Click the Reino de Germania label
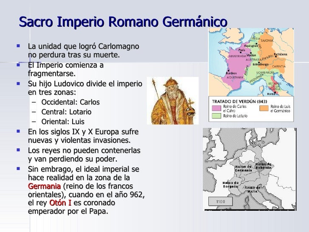The width and height of the screenshot is (309, 232). pos(243,168)
